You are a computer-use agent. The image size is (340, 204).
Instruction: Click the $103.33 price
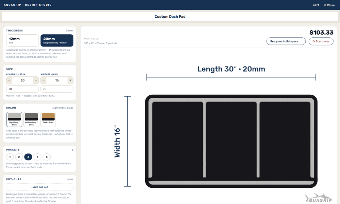pos(321,33)
